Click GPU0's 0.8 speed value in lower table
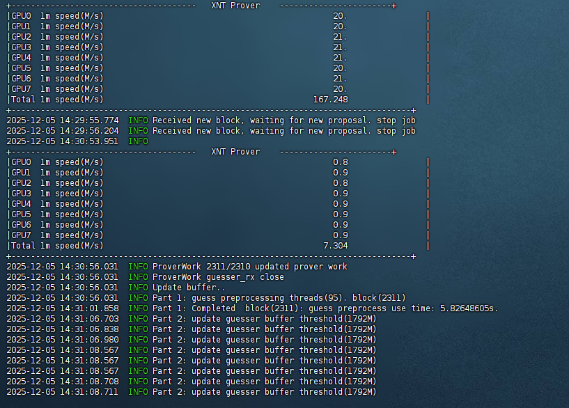Image resolution: width=569 pixels, height=408 pixels. [x=341, y=162]
